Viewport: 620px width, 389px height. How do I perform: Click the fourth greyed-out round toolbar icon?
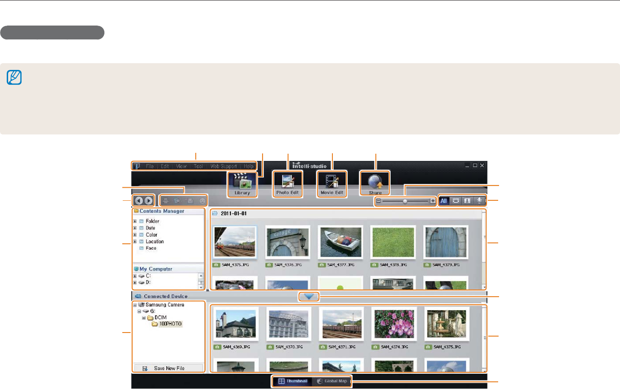click(x=202, y=201)
